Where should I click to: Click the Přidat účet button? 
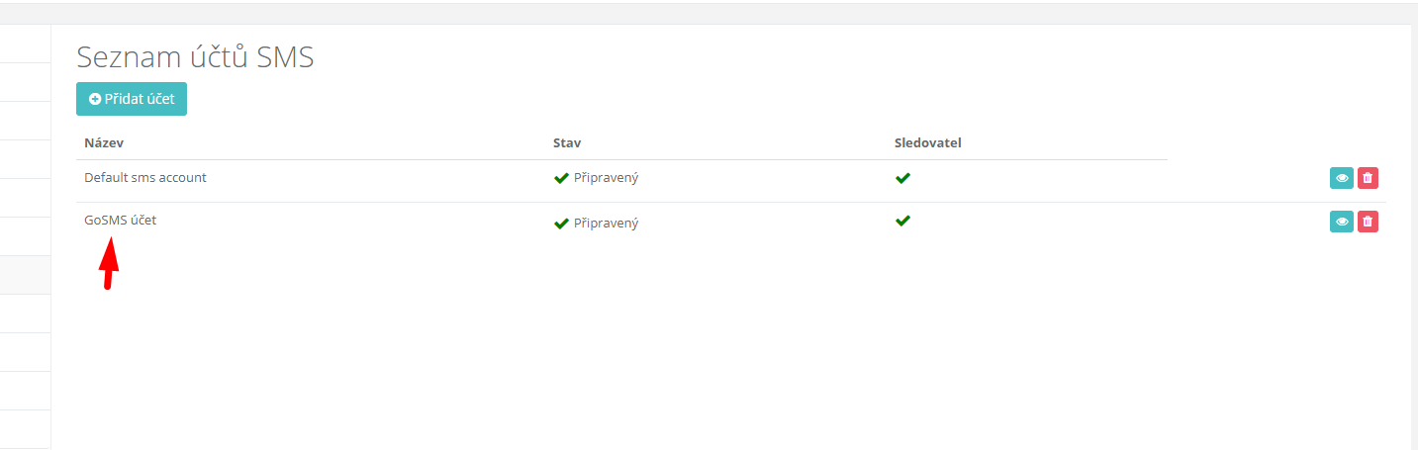click(x=132, y=99)
